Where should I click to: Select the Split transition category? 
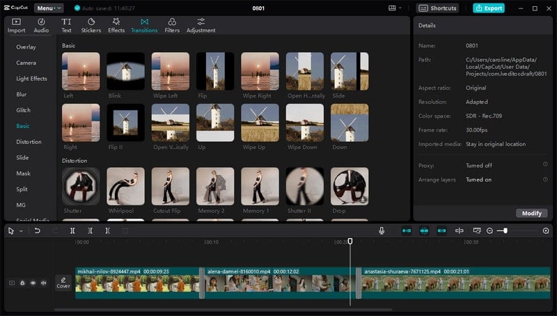pos(22,189)
